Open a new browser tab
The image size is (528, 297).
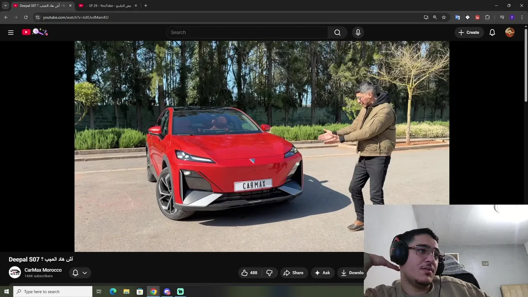pos(146,6)
